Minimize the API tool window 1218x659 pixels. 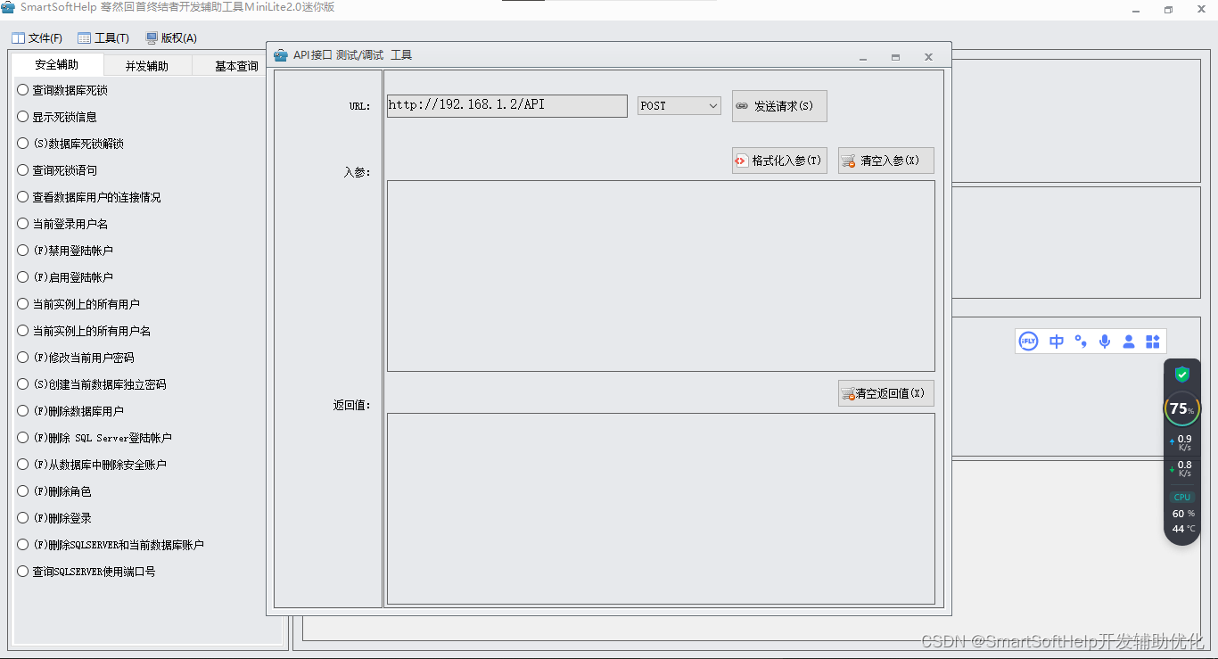tap(863, 56)
